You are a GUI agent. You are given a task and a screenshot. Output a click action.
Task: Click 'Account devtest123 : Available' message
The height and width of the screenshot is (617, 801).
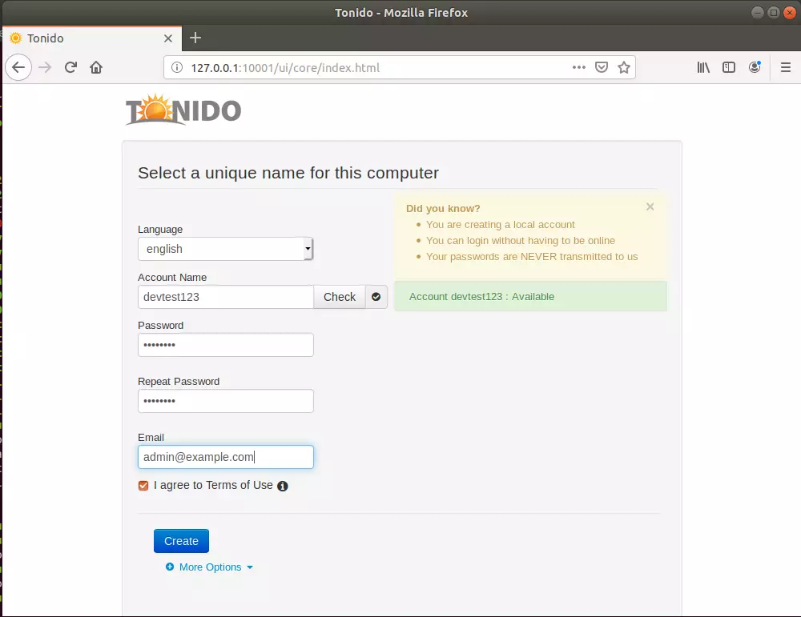click(481, 297)
